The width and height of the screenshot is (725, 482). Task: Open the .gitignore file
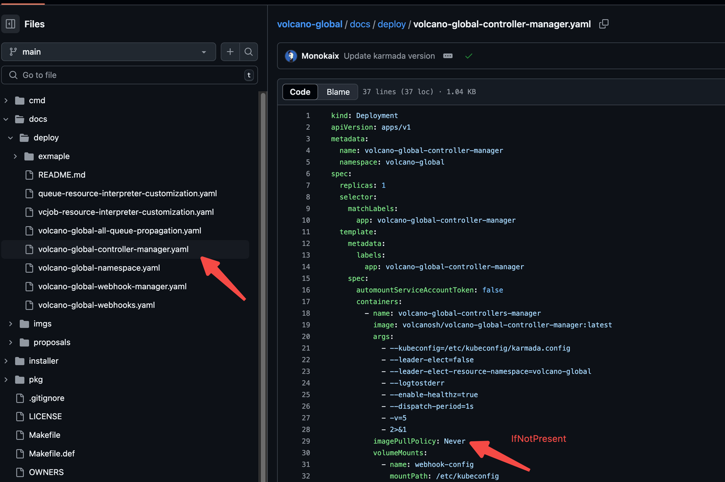(x=46, y=398)
